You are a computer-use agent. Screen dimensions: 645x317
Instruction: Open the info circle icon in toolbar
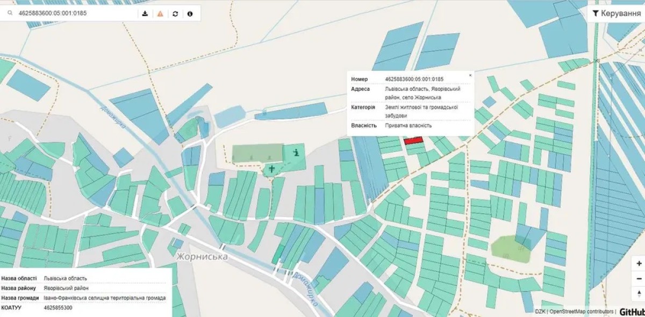(190, 13)
